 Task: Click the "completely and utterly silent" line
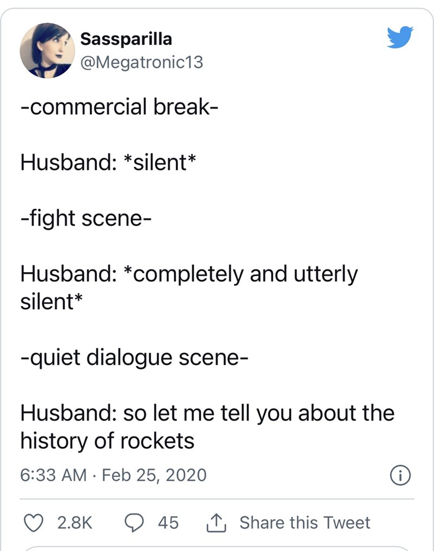pyautogui.click(x=189, y=274)
